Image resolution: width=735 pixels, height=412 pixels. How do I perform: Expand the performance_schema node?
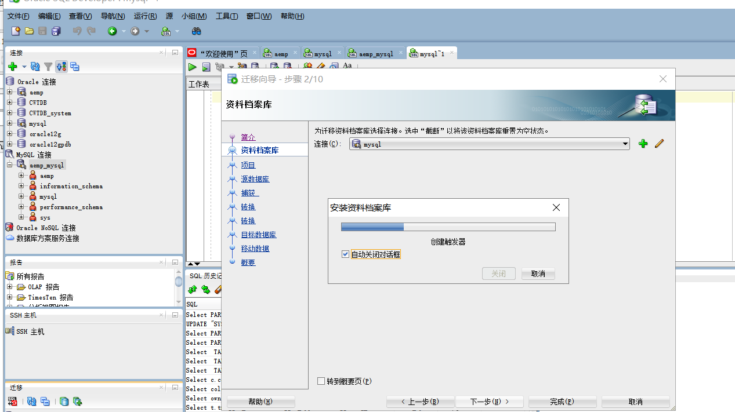[21, 207]
